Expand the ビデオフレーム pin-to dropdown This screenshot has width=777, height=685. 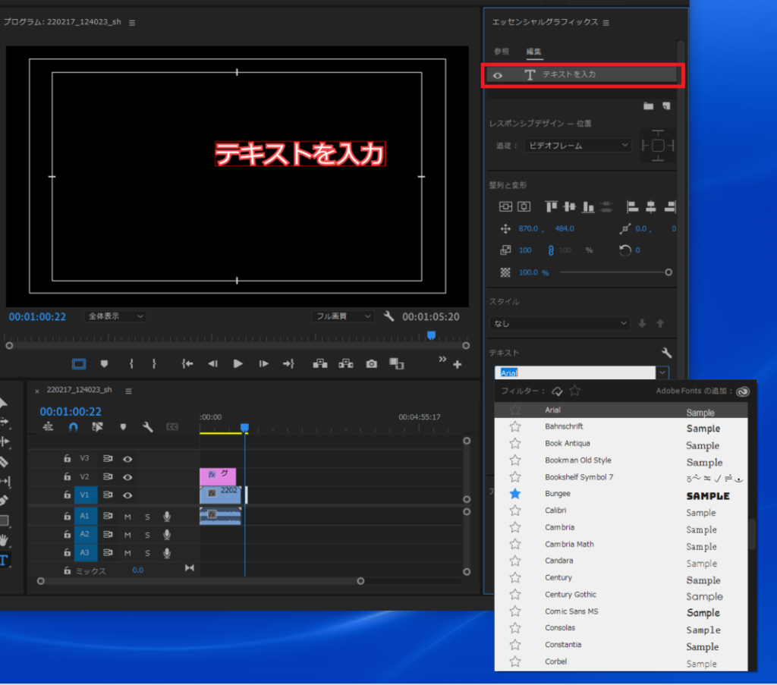(577, 145)
